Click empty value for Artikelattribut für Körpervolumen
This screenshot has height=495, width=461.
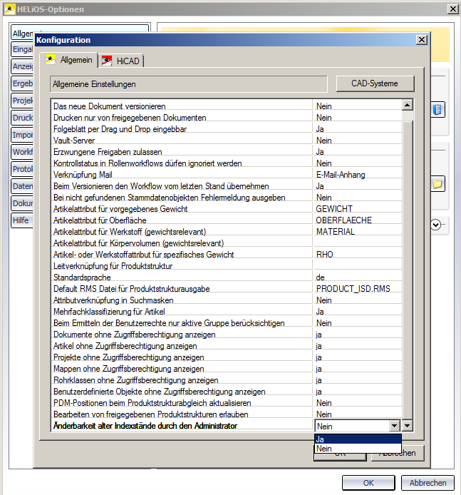click(358, 243)
